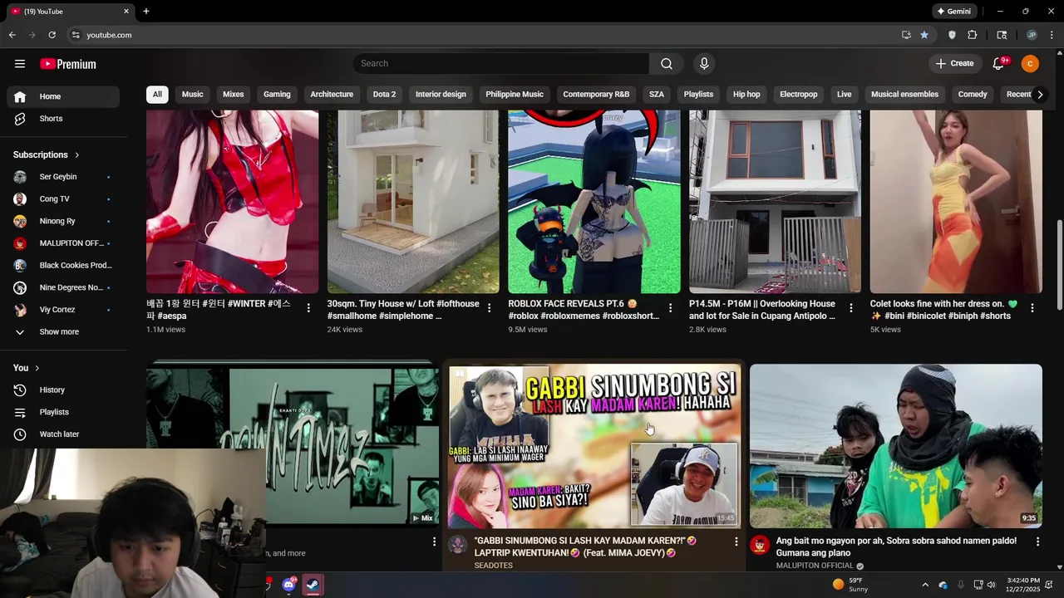Select the Architecture filter chip

tap(332, 95)
